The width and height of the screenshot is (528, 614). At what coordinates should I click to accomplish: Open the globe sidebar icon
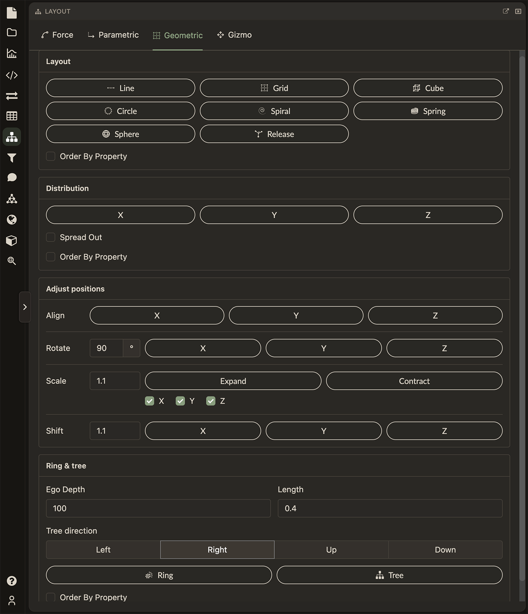(12, 219)
